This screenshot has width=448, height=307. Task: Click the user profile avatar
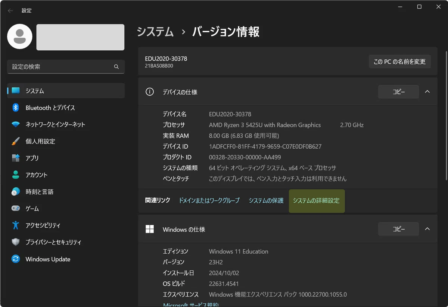(20, 37)
